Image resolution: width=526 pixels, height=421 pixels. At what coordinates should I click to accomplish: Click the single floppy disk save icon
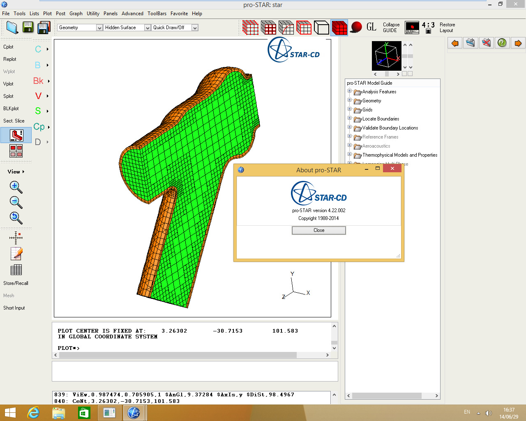pos(28,28)
